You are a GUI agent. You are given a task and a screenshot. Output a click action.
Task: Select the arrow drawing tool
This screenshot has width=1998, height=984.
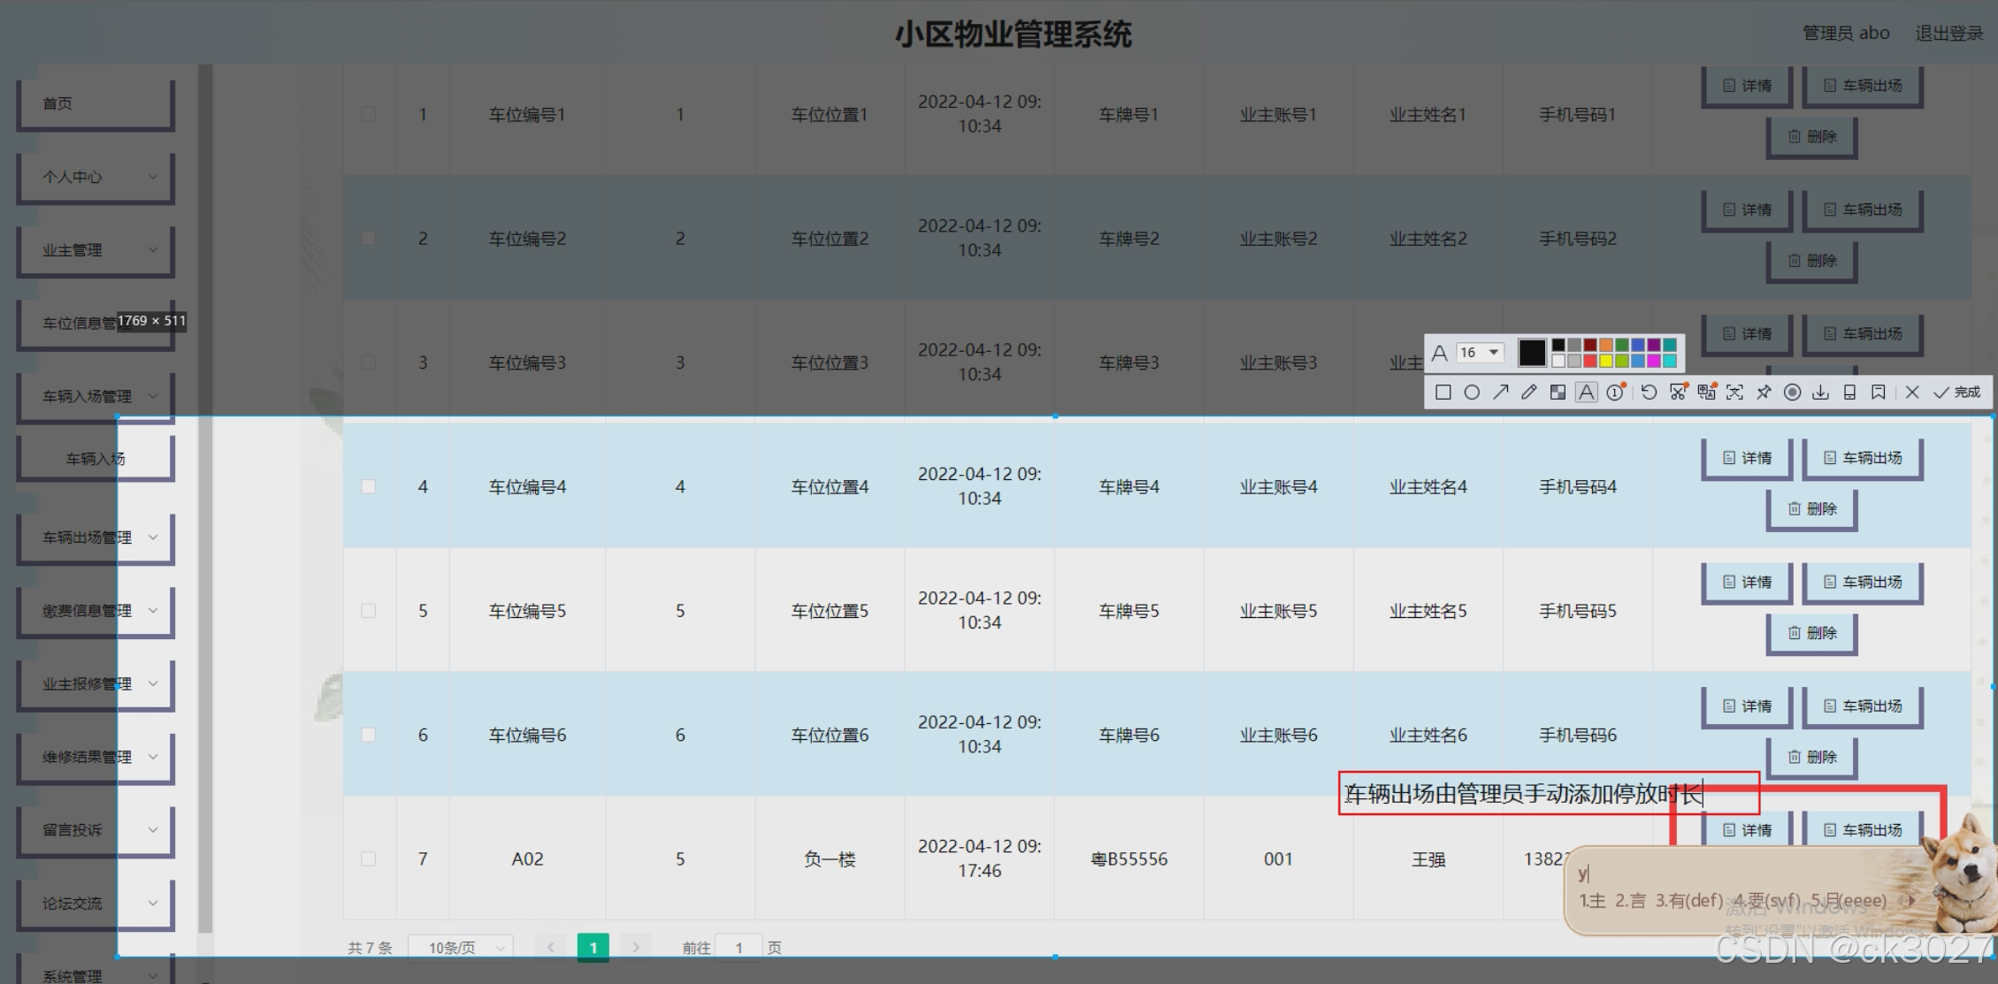[x=1501, y=393]
